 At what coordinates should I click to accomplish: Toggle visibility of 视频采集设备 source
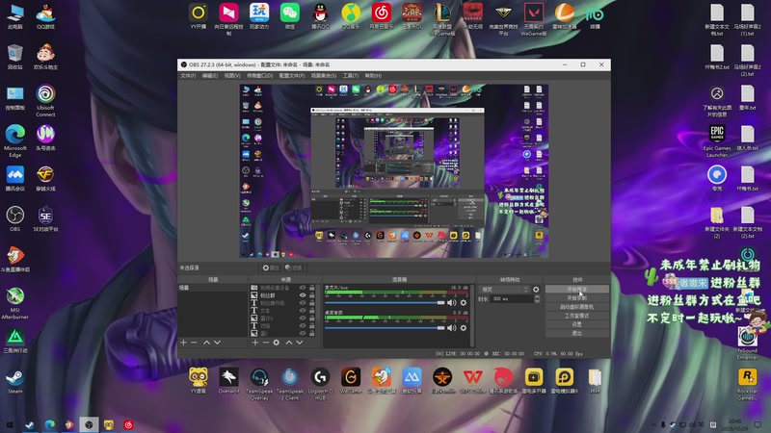pyautogui.click(x=303, y=288)
